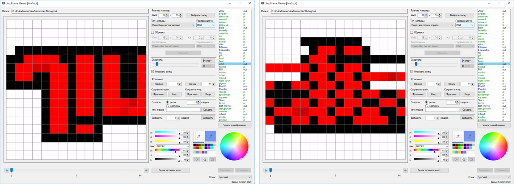Pick the pixel eyedropper tool in right window
Screen dimensions: 514x184
coord(458,136)
